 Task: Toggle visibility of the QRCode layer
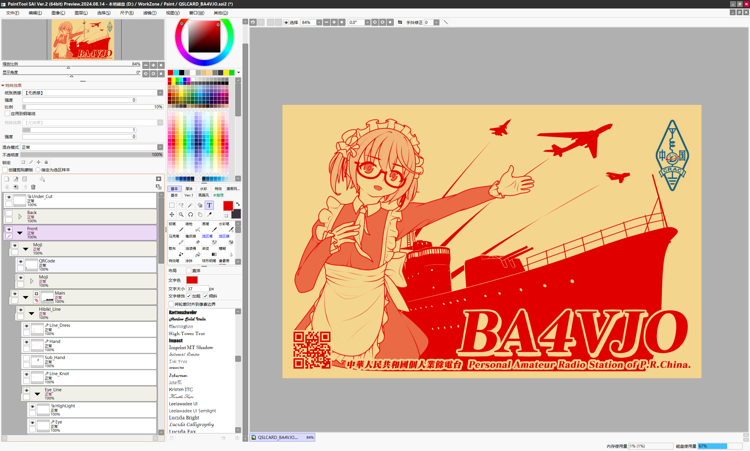[x=21, y=261]
